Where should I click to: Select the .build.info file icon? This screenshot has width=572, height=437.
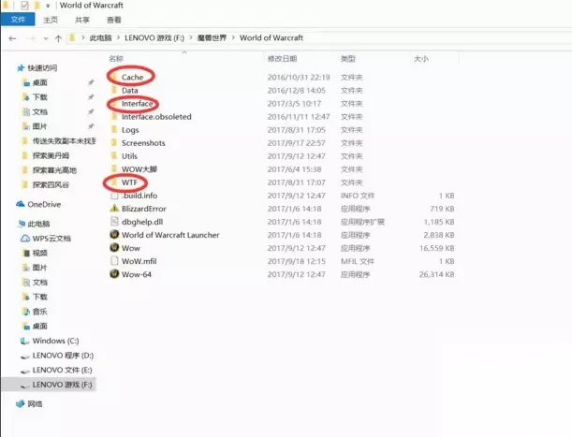(114, 196)
